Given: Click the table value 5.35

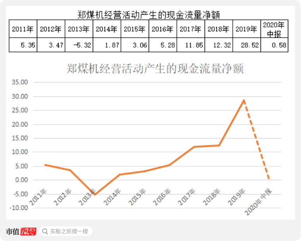Looking at the screenshot, I should (x=28, y=45).
